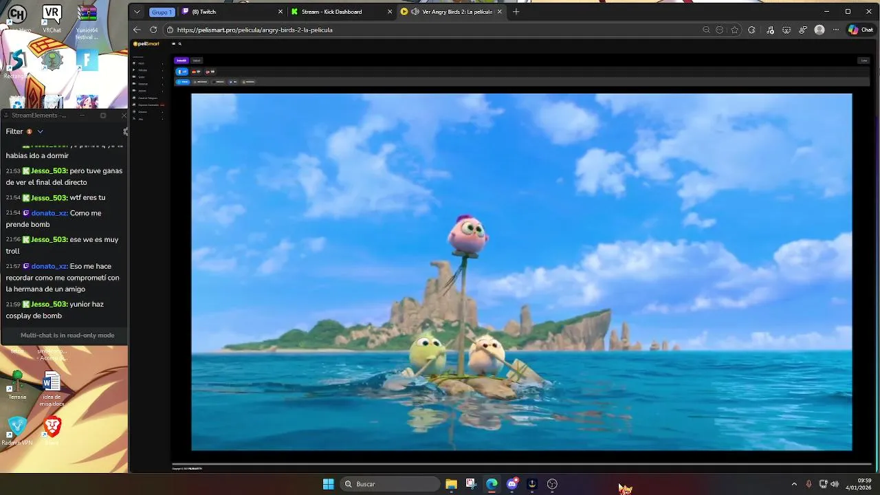880x495 pixels.
Task: Expand the Filter dropdown in StreamElements
Action: [x=40, y=131]
